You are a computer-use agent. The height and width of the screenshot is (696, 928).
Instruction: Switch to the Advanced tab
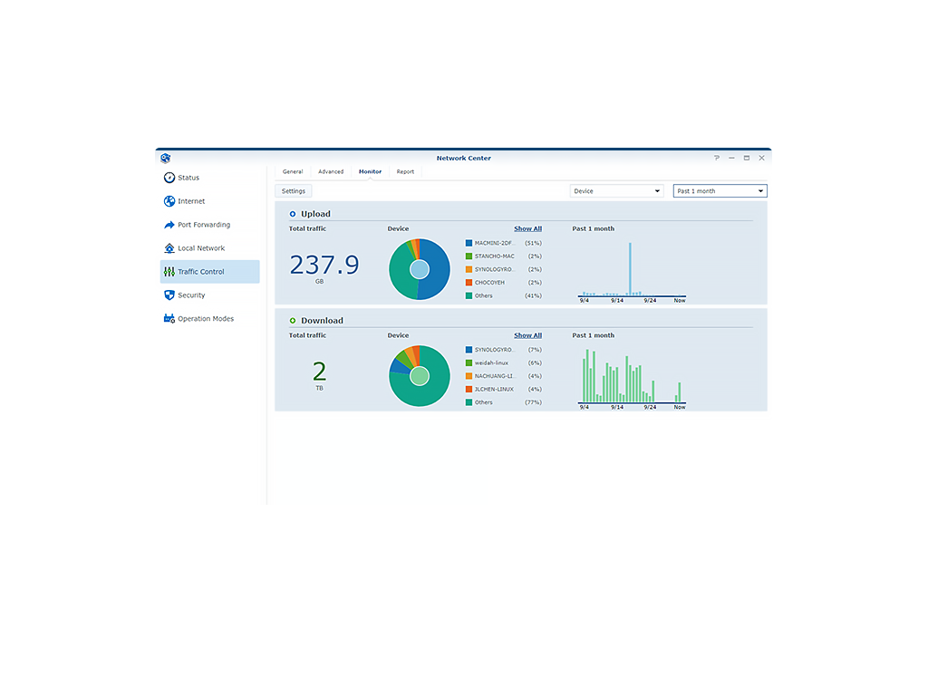pos(331,171)
